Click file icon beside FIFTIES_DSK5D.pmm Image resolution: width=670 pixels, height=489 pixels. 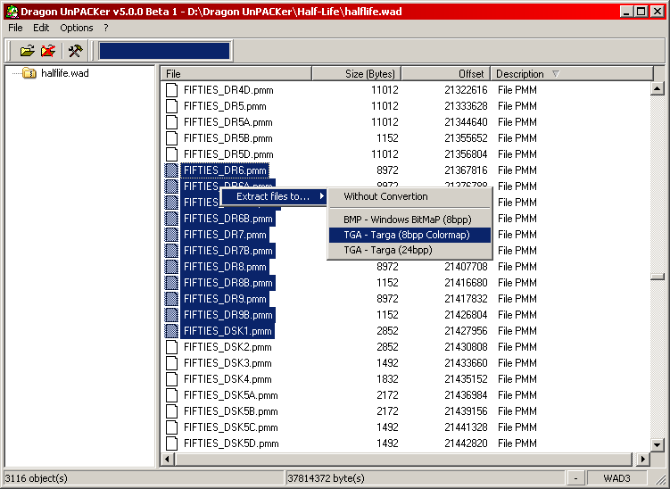tap(171, 443)
